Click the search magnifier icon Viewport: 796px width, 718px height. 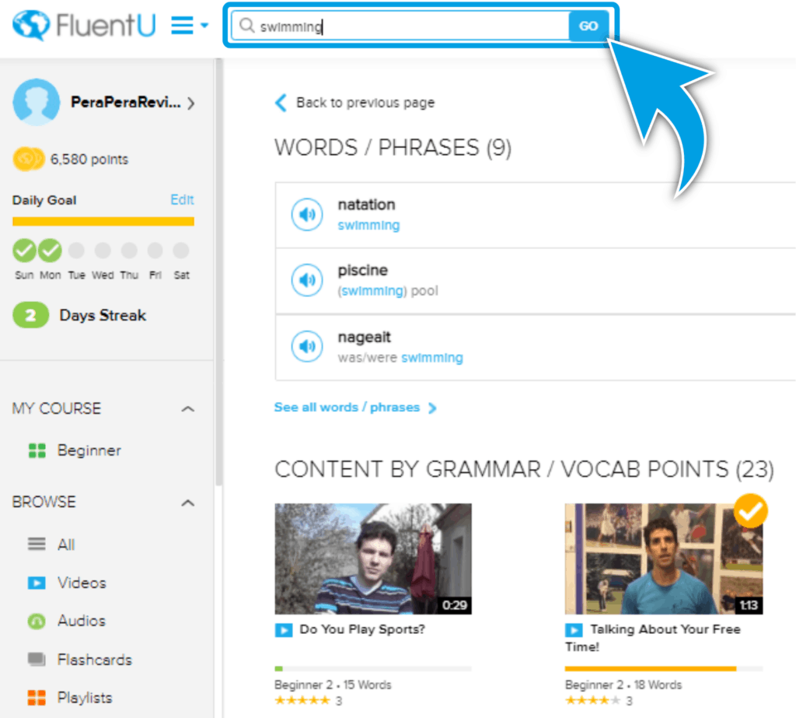pos(246,26)
